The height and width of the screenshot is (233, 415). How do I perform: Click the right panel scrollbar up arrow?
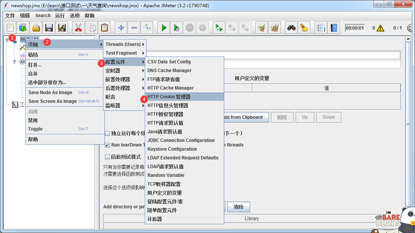tap(408, 39)
